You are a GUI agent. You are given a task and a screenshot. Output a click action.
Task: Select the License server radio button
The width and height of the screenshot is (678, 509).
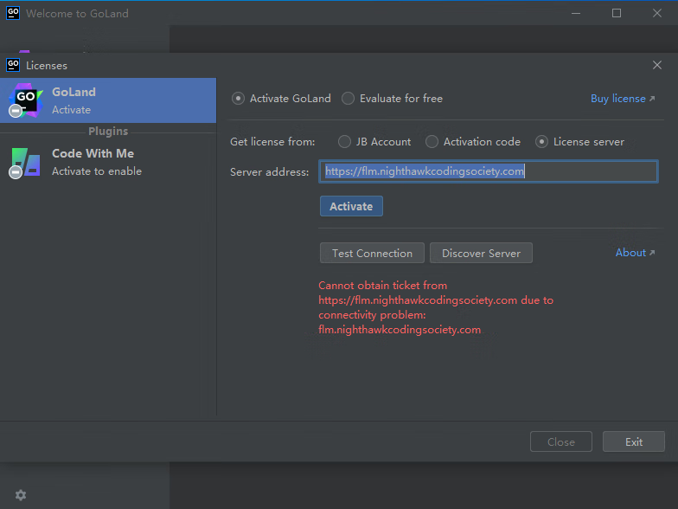pyautogui.click(x=542, y=142)
